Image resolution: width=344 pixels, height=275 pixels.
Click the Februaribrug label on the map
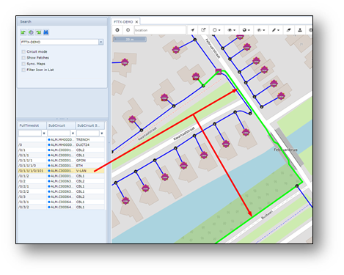click(x=285, y=150)
